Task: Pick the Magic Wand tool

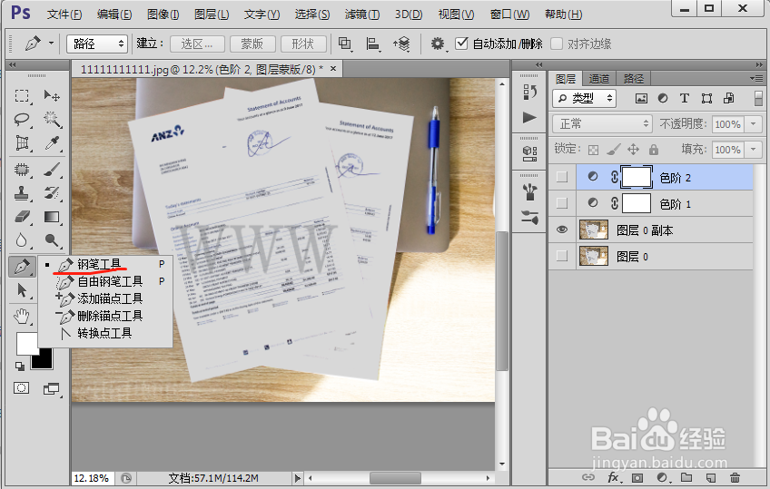Action: (52, 119)
